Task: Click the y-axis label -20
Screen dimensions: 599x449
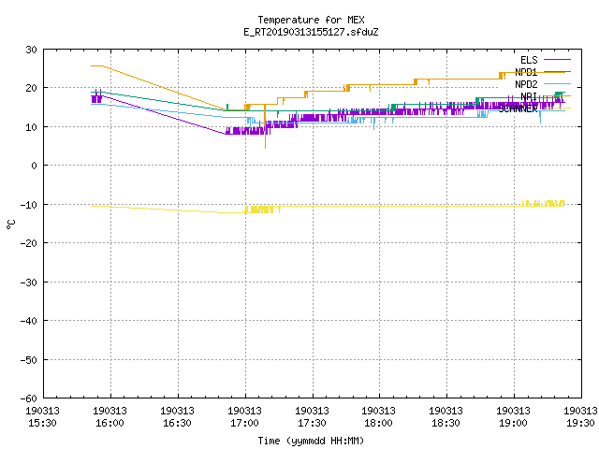Action: [x=29, y=243]
